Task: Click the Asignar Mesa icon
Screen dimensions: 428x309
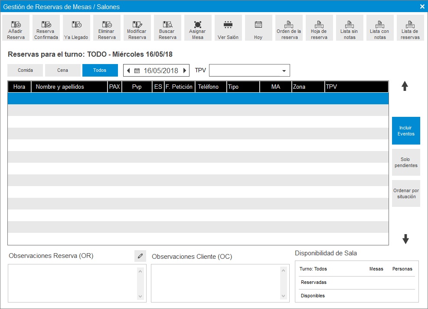Action: coord(198,28)
